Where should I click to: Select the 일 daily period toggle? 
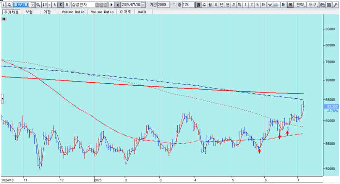click(x=198, y=5)
